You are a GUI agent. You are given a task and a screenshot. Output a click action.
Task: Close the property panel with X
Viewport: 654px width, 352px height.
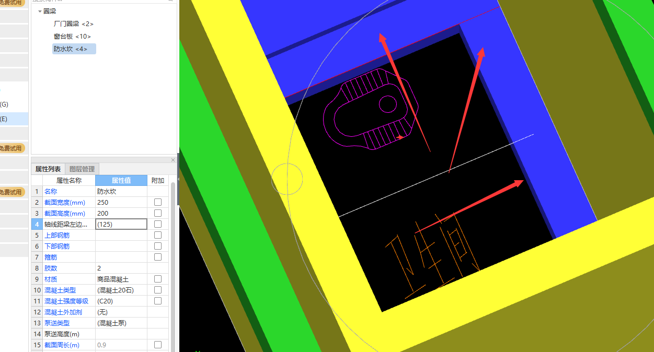click(x=173, y=160)
